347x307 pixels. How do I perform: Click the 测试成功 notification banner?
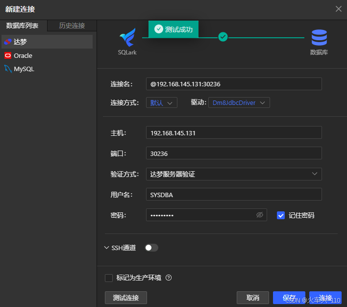pyautogui.click(x=173, y=29)
